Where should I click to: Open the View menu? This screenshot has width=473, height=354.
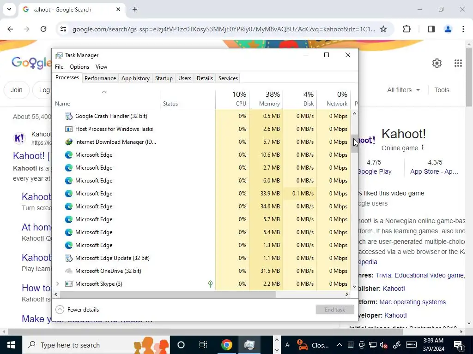click(x=101, y=67)
